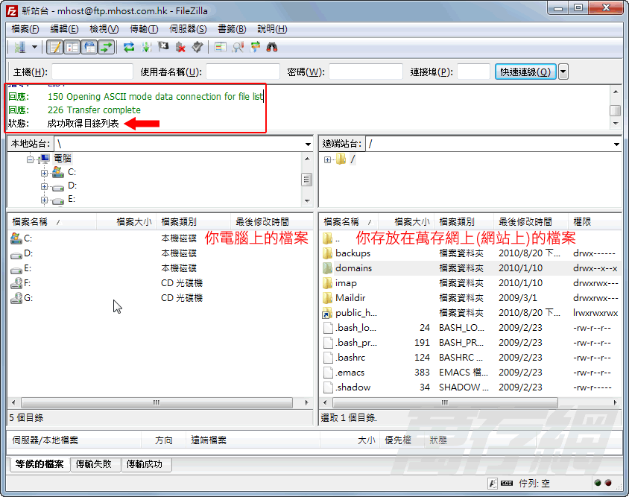Image resolution: width=629 pixels, height=497 pixels.
Task: Click the refresh file lists icon
Action: [129, 48]
